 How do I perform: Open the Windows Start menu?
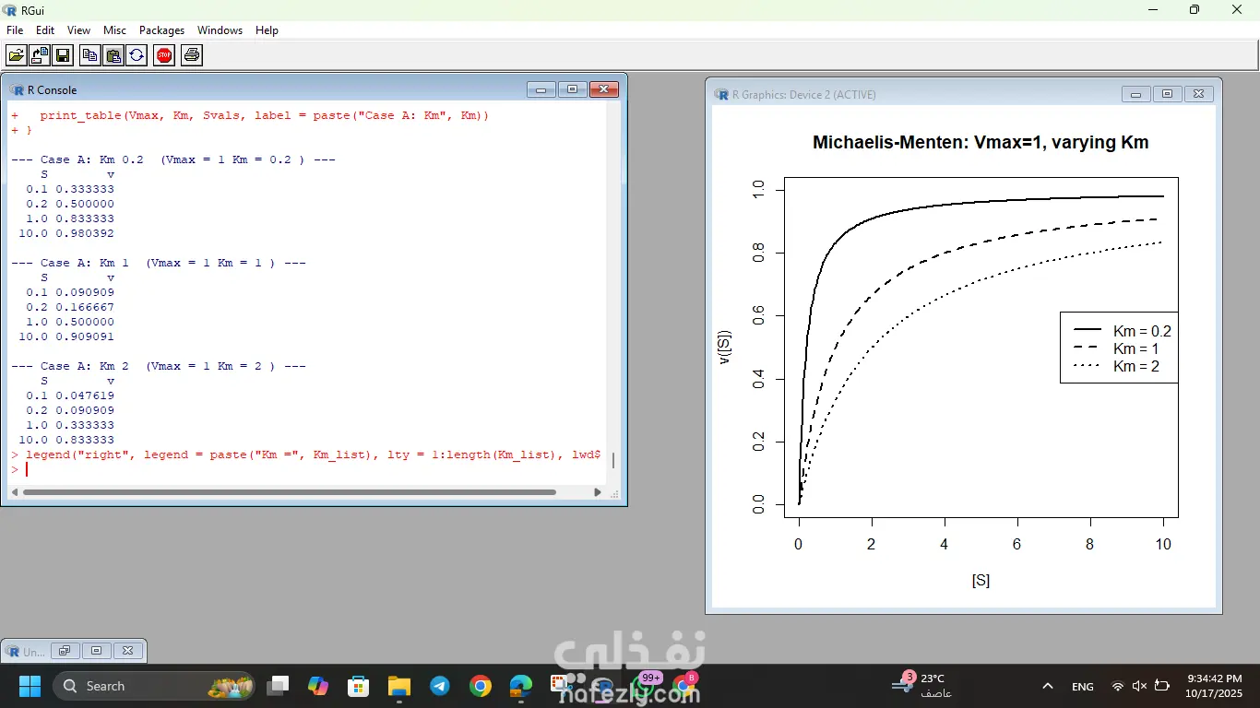coord(30,686)
